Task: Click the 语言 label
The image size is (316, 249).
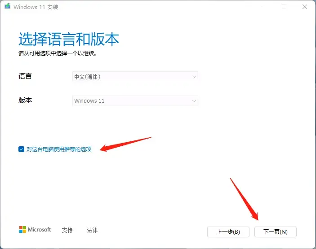Action: 25,76
